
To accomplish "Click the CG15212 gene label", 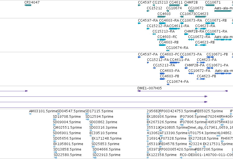I will coord(154,8).
